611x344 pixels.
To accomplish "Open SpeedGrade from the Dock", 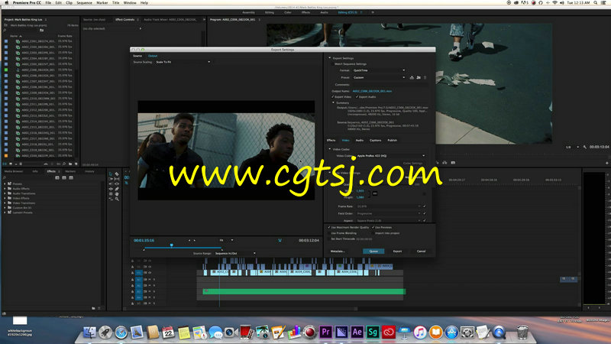I will (373, 332).
